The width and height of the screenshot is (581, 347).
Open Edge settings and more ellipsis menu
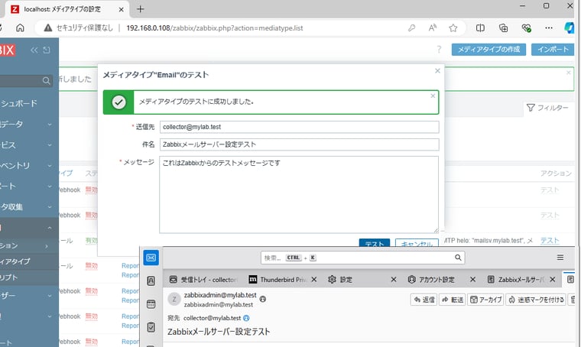(x=549, y=28)
